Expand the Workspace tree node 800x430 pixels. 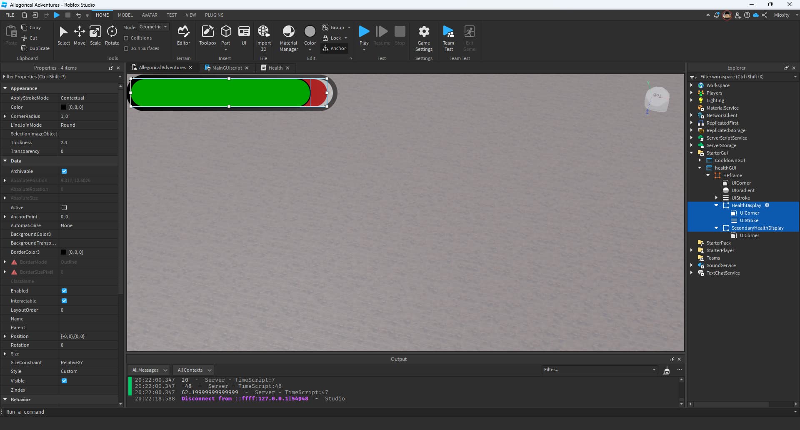coord(692,85)
